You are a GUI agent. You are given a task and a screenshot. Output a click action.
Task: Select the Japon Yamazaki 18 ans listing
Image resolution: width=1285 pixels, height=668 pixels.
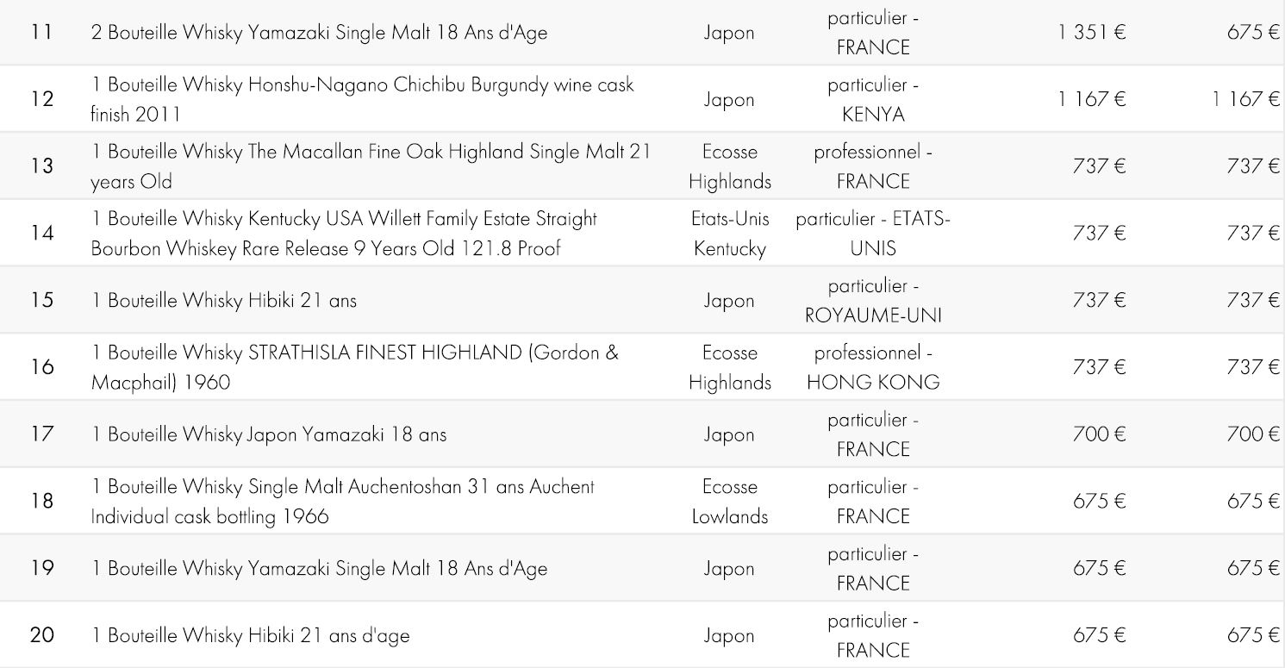click(x=269, y=434)
